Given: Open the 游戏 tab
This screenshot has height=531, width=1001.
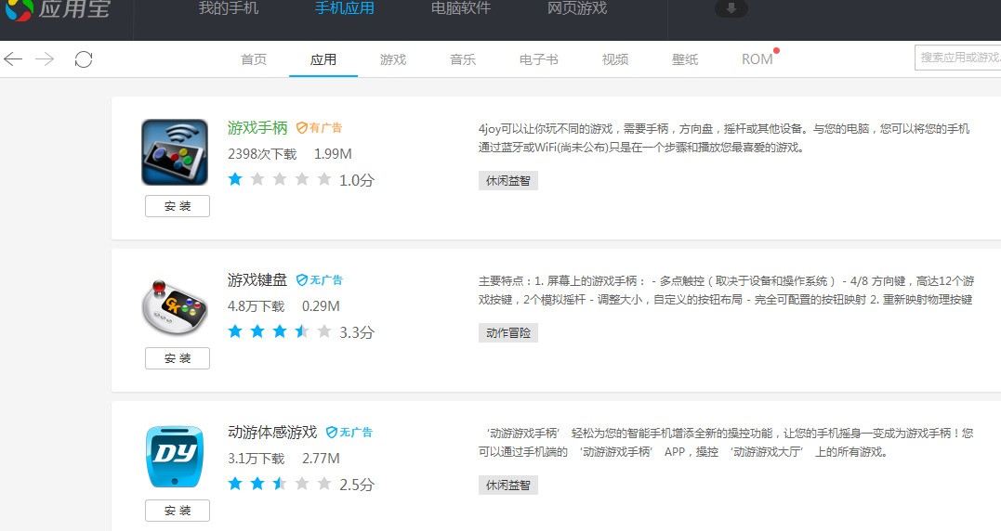Looking at the screenshot, I should click(x=392, y=59).
